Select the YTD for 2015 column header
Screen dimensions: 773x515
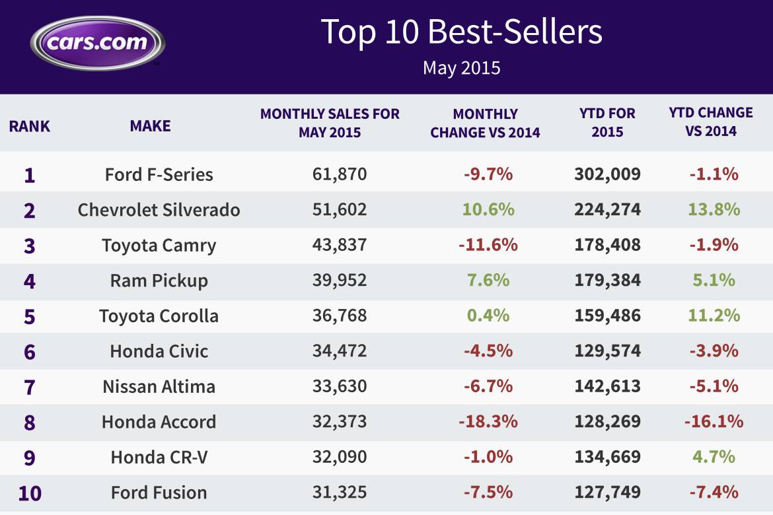(x=607, y=123)
